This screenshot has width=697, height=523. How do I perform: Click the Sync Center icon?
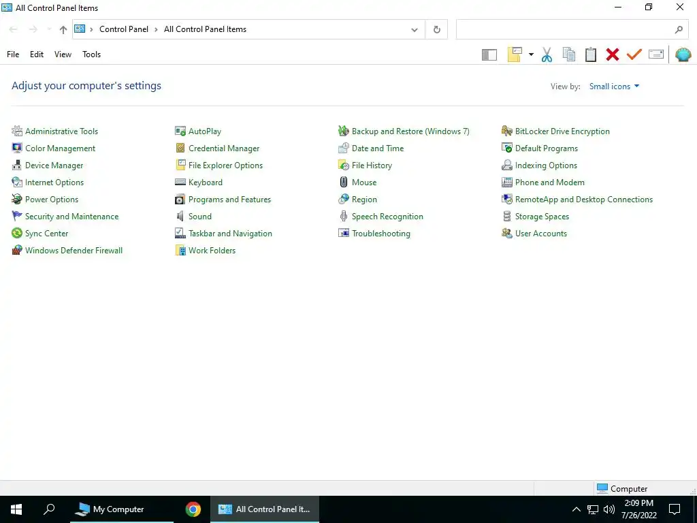coord(17,233)
